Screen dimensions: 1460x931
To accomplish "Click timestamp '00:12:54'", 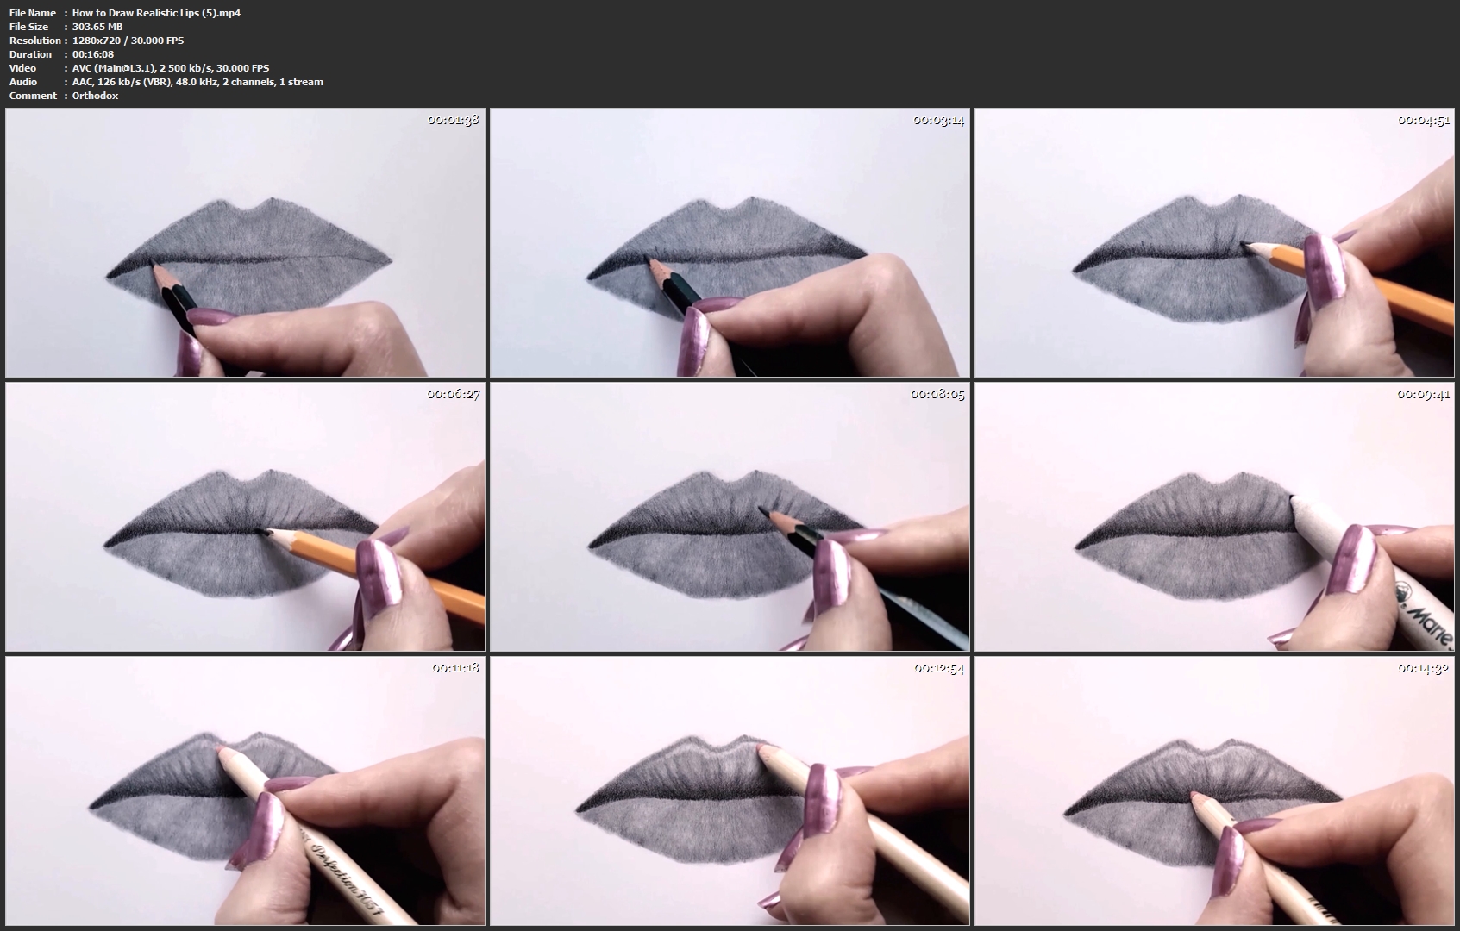I will point(938,668).
